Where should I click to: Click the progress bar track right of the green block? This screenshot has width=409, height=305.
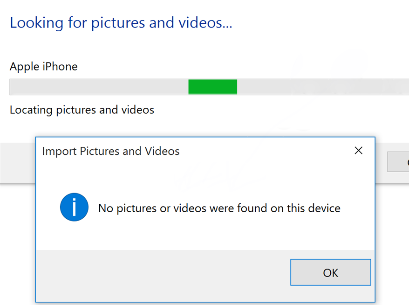[x=321, y=87]
